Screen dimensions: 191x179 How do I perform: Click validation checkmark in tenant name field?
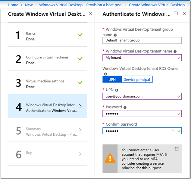coord(179,58)
